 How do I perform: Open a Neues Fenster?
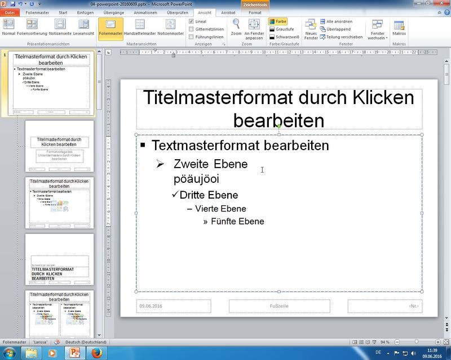[311, 29]
